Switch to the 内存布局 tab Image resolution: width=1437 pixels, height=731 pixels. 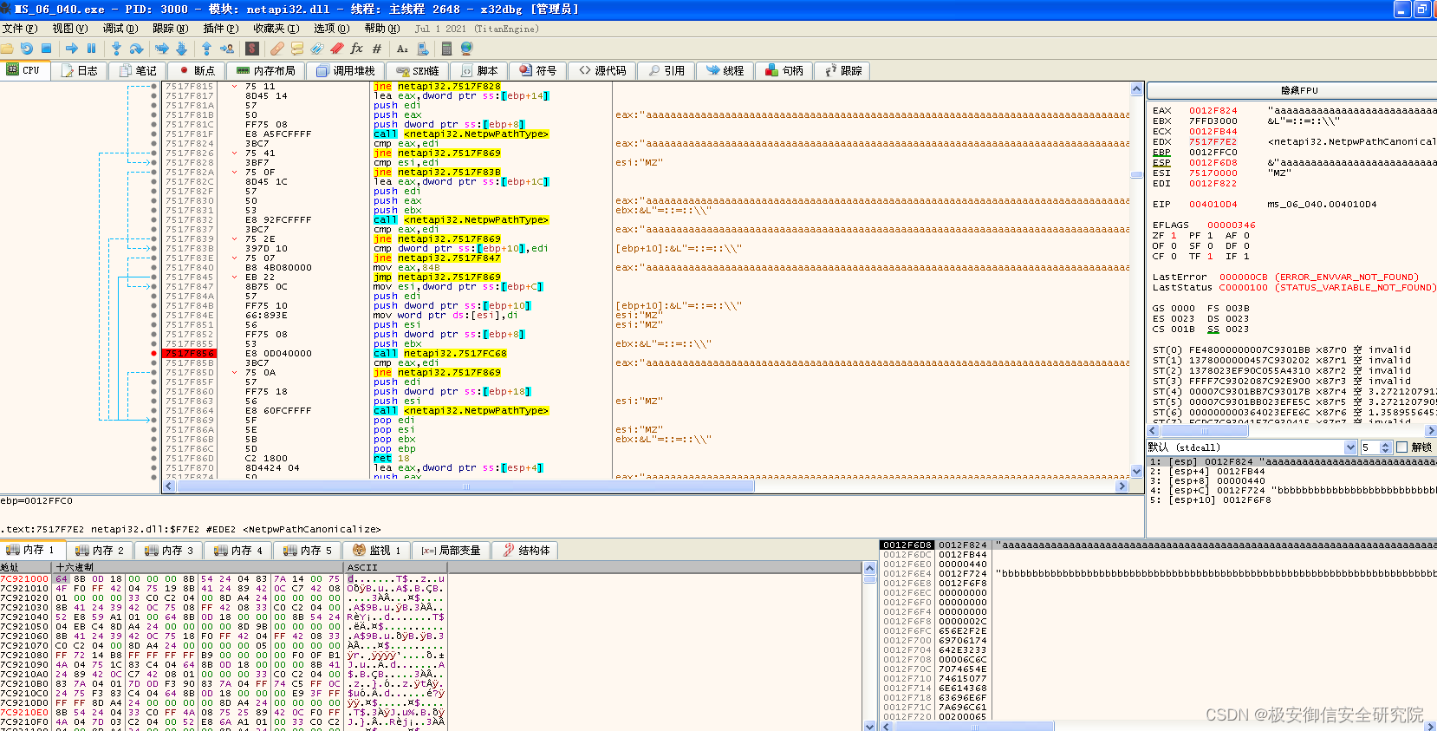coord(266,70)
